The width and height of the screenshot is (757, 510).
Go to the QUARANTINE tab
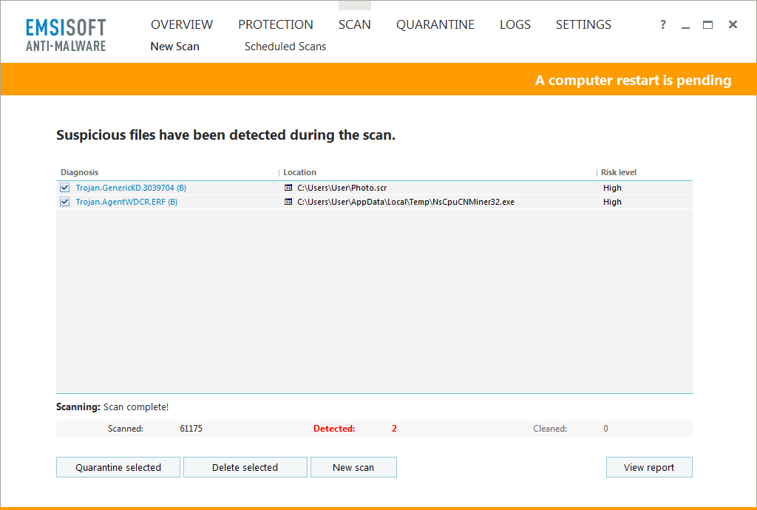point(435,24)
